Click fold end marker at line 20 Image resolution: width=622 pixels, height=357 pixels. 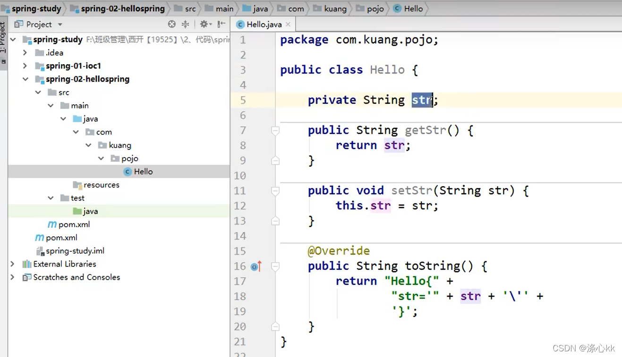coord(275,327)
